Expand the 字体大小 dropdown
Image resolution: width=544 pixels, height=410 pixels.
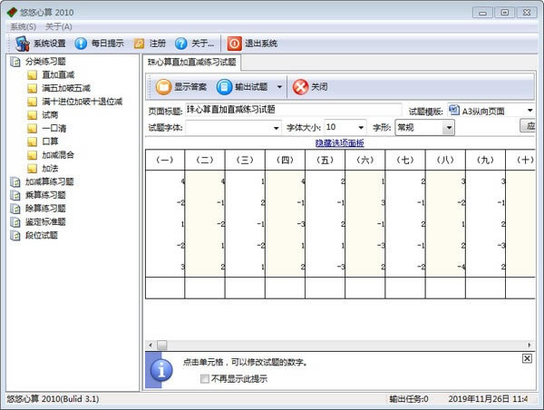point(361,128)
